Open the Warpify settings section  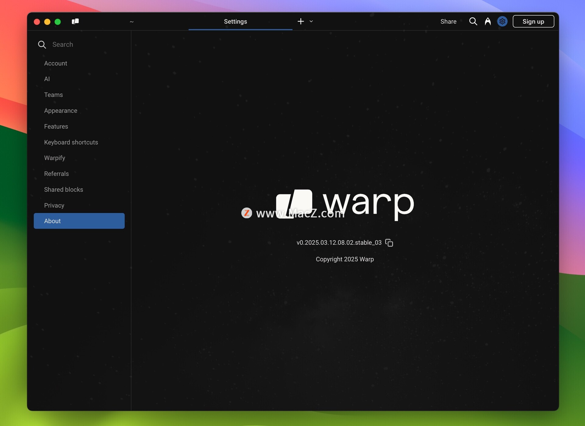tap(79, 158)
